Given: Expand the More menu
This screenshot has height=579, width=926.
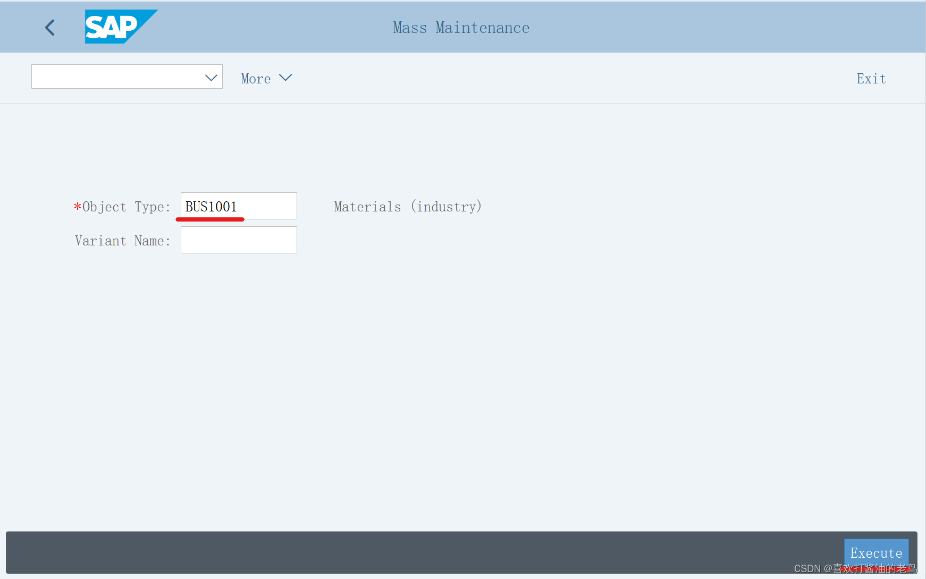Looking at the screenshot, I should [x=266, y=78].
